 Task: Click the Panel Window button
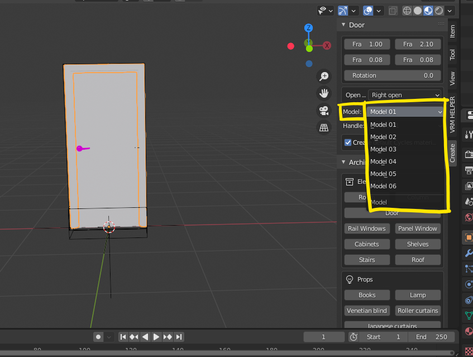click(x=418, y=229)
